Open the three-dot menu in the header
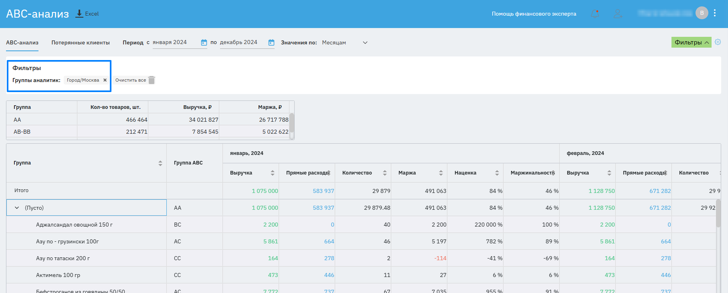This screenshot has height=293, width=728. pyautogui.click(x=715, y=13)
